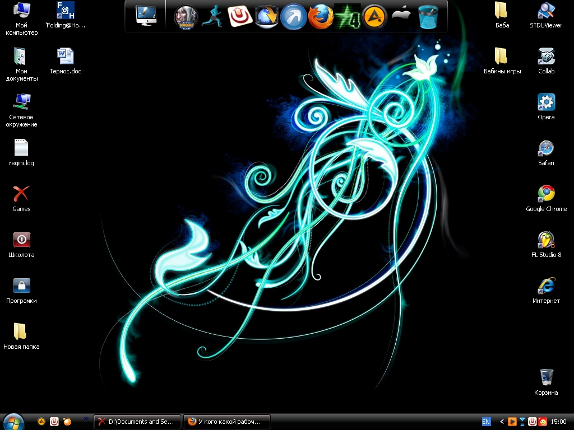
Task: Select the FL Studio 8 desktop icon
Action: tap(546, 240)
